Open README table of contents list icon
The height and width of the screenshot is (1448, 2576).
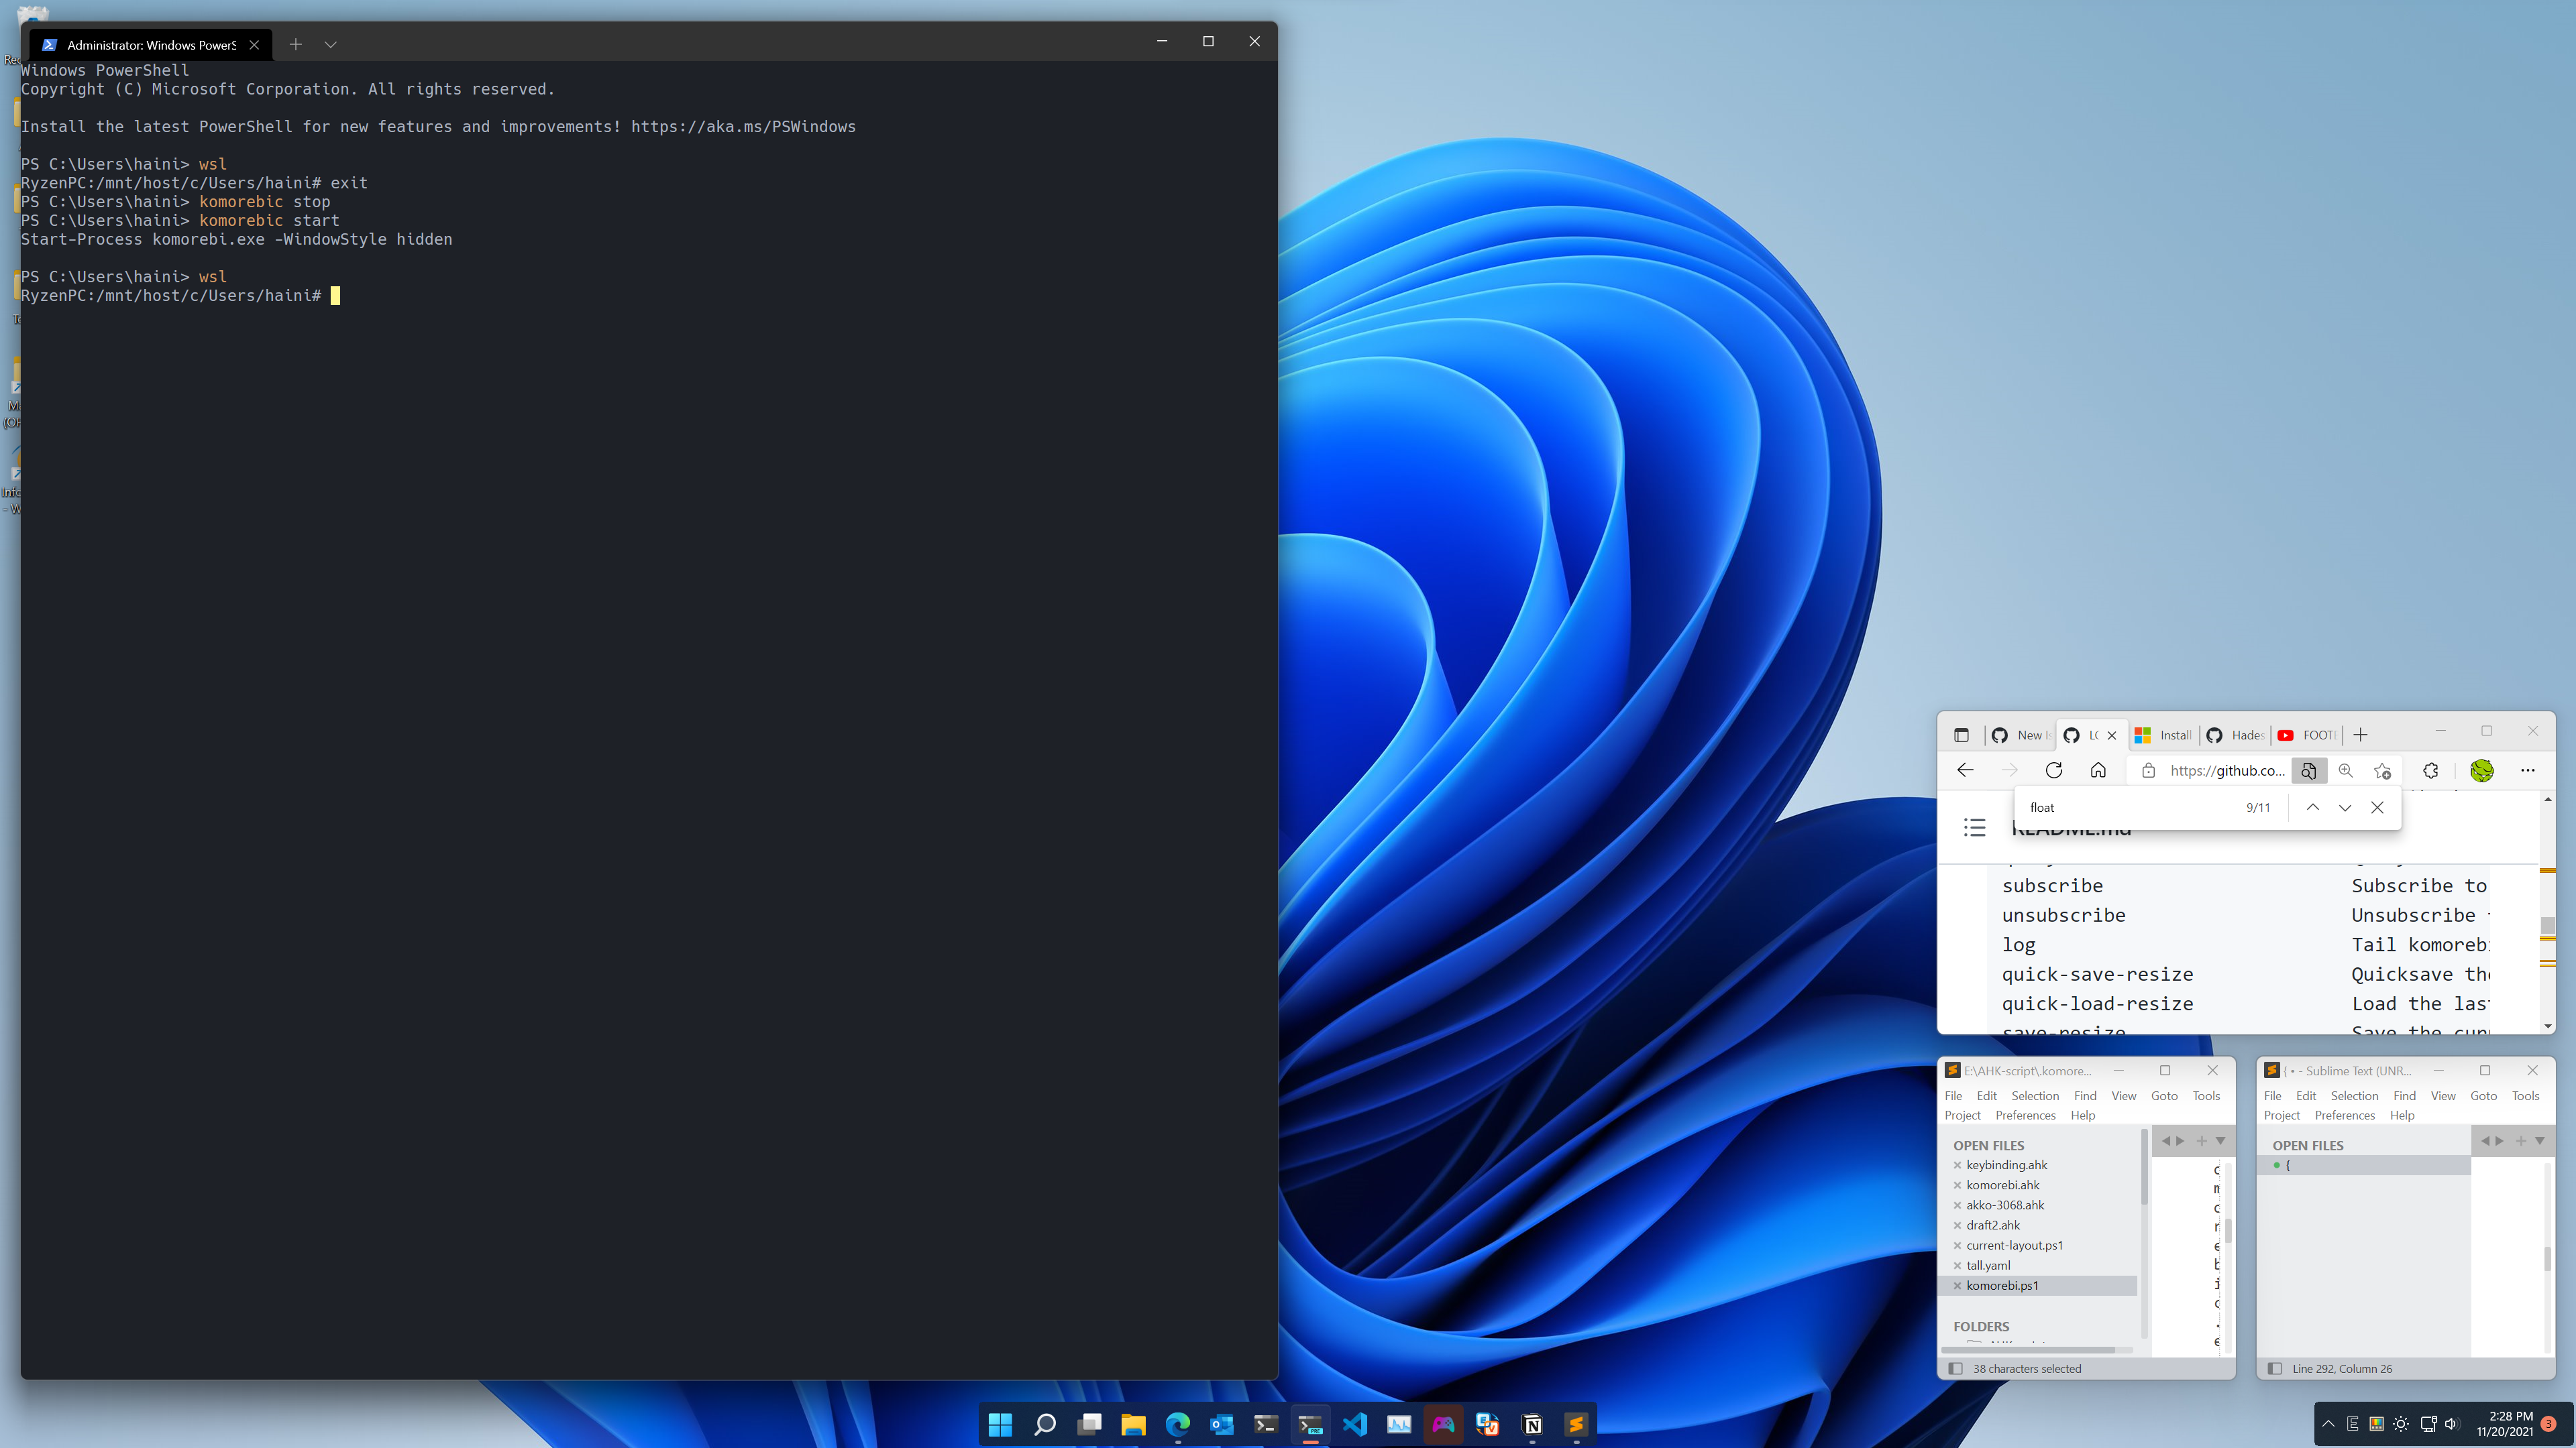point(1974,827)
